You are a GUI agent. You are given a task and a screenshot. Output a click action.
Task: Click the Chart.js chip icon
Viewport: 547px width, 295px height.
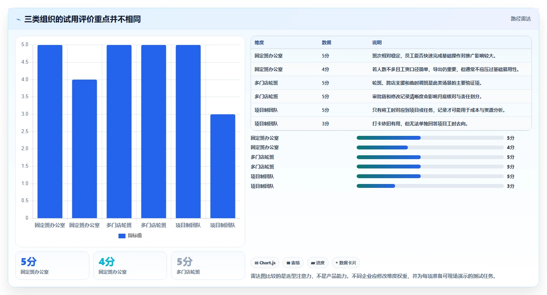(x=256, y=263)
